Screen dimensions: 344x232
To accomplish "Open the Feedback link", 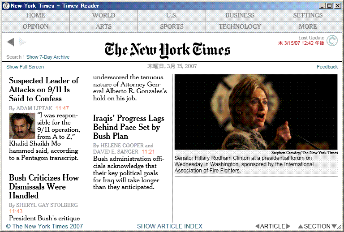I will point(327,67).
